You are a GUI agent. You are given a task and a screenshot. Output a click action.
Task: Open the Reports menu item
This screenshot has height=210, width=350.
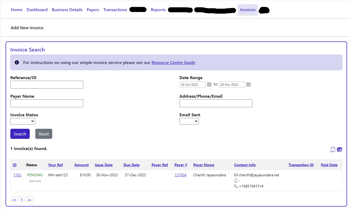158,10
